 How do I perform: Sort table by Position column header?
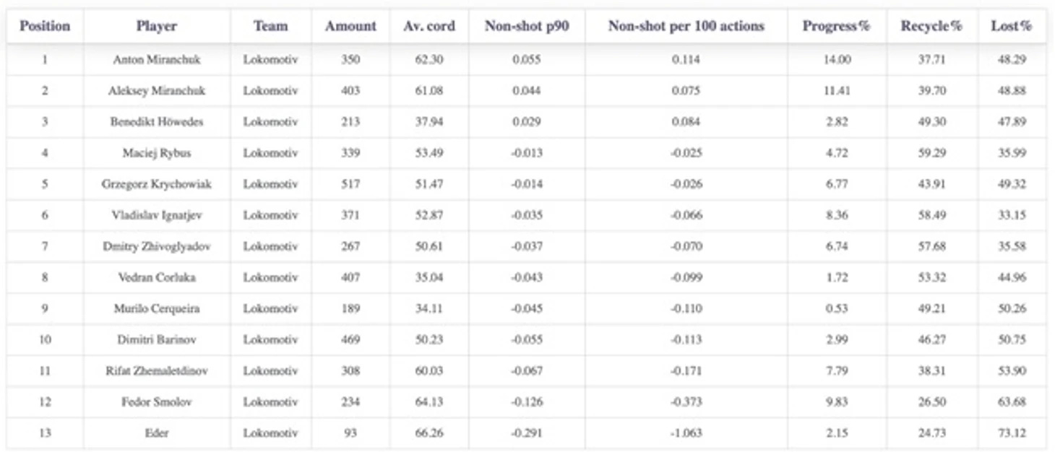(x=45, y=27)
